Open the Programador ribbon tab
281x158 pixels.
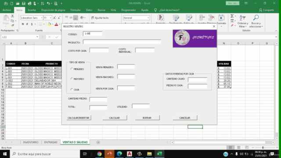(129, 10)
